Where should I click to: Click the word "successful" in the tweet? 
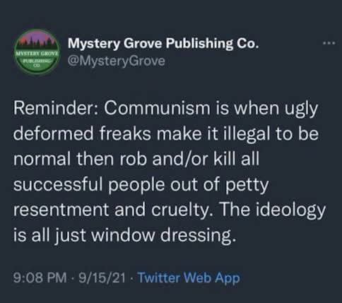[x=58, y=184]
